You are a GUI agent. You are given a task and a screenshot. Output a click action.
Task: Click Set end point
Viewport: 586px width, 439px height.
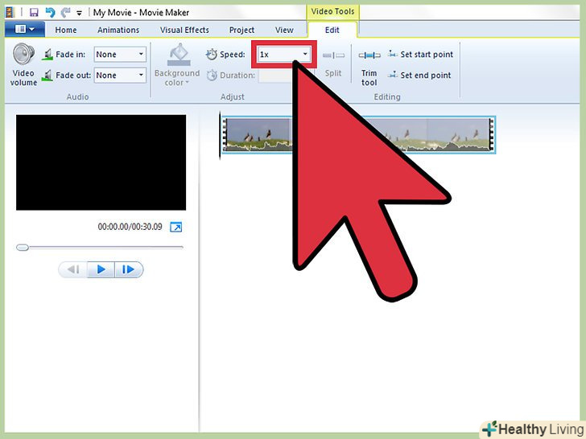click(419, 76)
